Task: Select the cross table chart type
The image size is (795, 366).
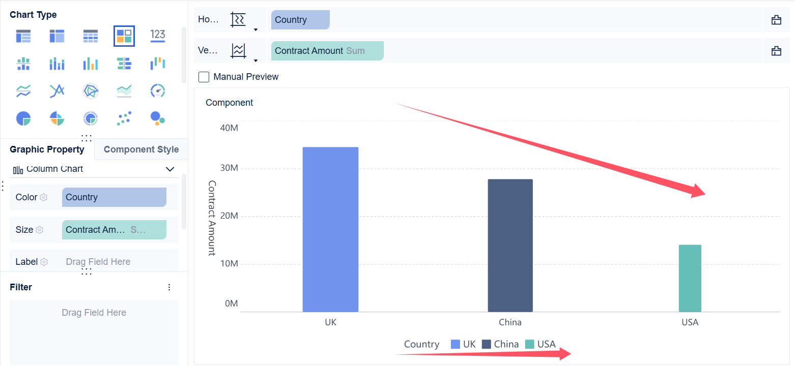Action: [x=57, y=36]
